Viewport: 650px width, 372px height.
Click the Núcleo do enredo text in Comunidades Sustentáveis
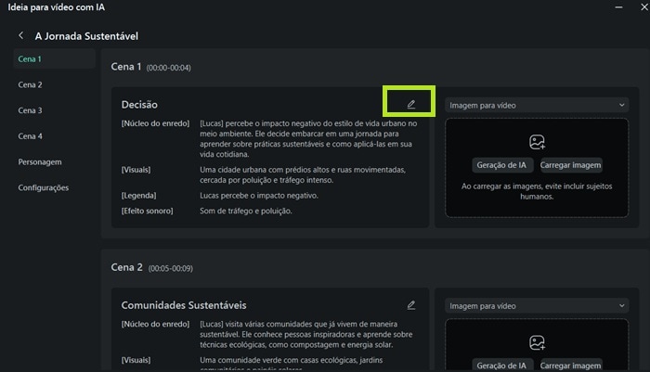click(x=305, y=334)
